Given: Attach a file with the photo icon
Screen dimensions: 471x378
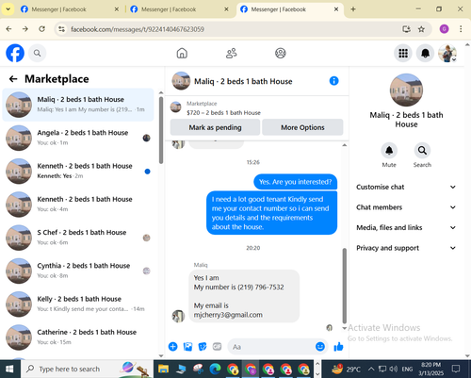Looking at the screenshot, I should [x=187, y=347].
